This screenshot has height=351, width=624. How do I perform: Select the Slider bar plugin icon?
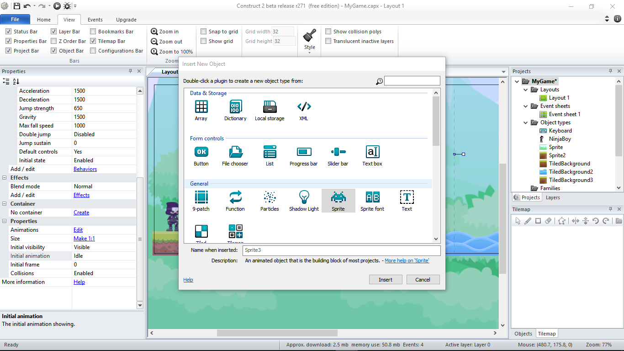(x=338, y=152)
